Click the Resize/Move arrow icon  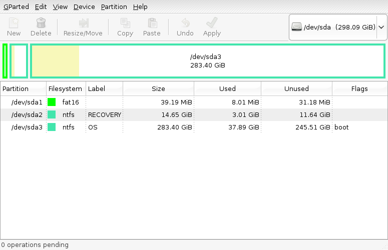(x=84, y=23)
